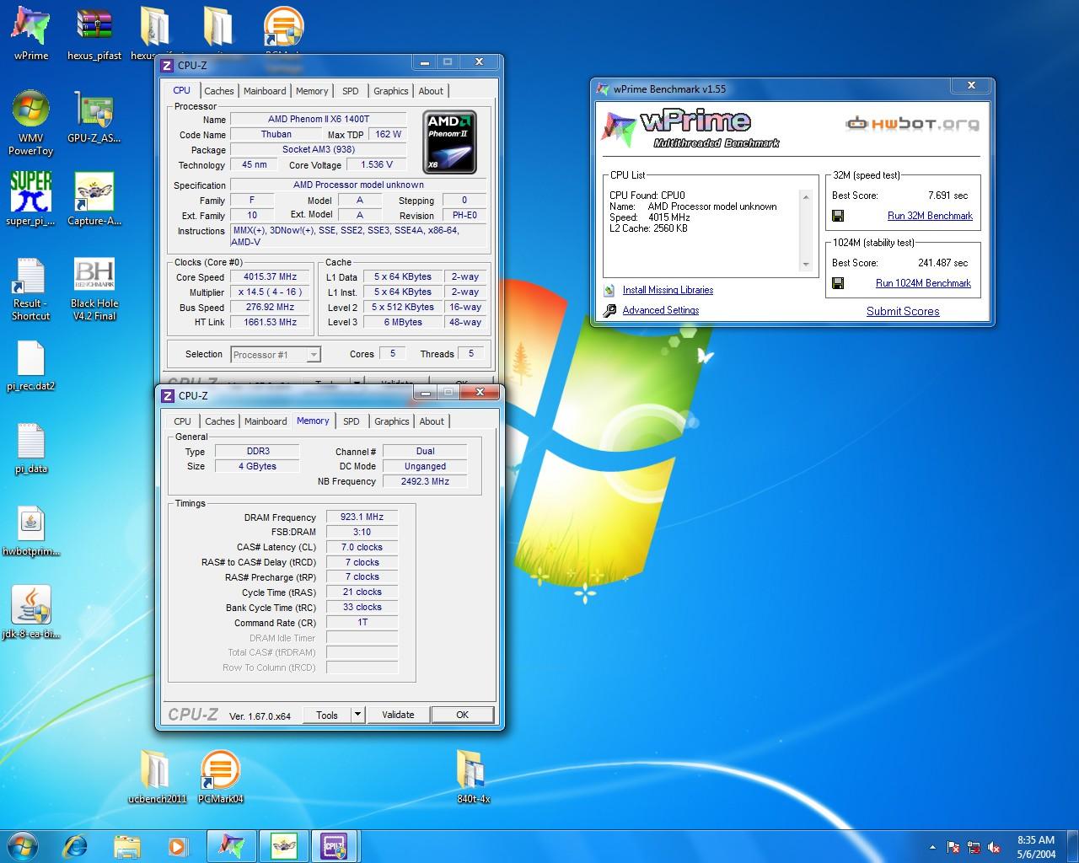Click the AMD Phenom II logo image
The height and width of the screenshot is (863, 1079).
(x=449, y=142)
